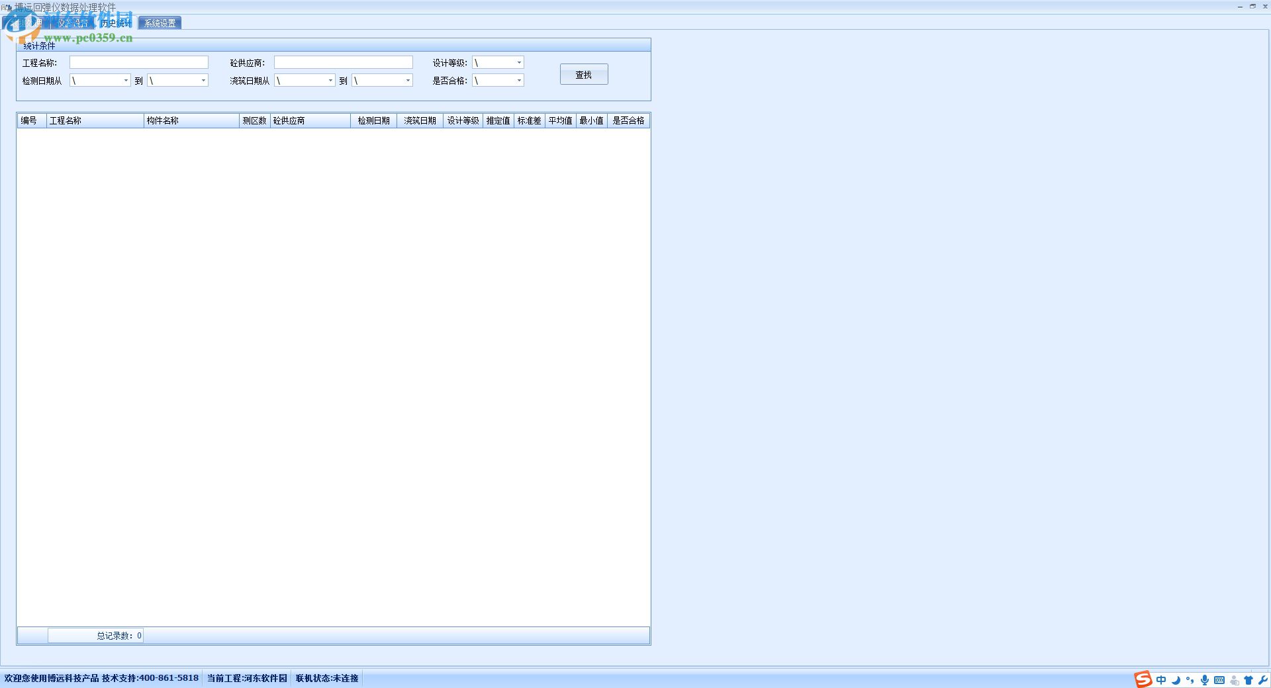The width and height of the screenshot is (1271, 688).
Task: Close the application window
Action: click(x=1264, y=6)
